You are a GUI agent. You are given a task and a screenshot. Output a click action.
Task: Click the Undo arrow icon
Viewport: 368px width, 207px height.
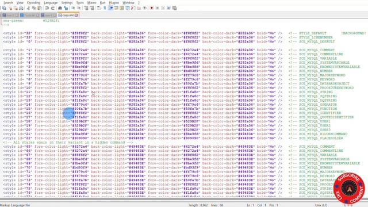47,8
